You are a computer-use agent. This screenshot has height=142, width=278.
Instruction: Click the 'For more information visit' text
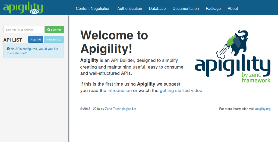click(237, 109)
